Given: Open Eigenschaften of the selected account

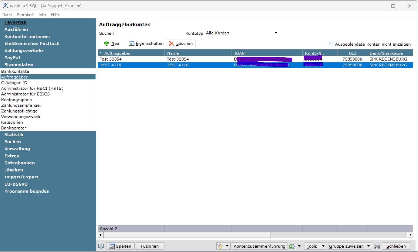Looking at the screenshot, I should pos(146,43).
